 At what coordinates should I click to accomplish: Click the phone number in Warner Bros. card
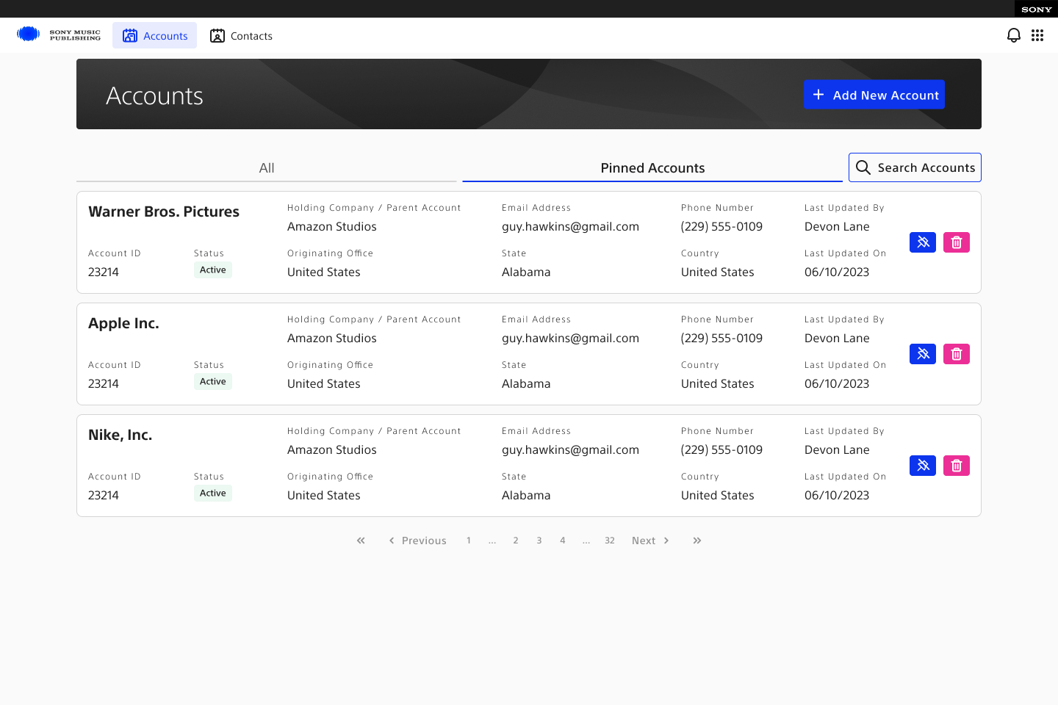tap(721, 227)
